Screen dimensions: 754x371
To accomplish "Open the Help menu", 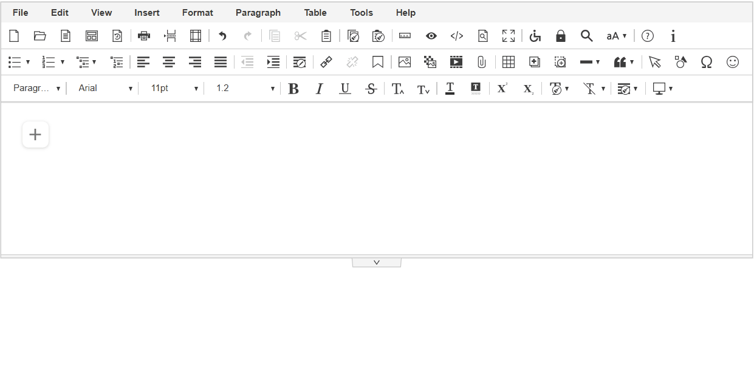I will 406,13.
